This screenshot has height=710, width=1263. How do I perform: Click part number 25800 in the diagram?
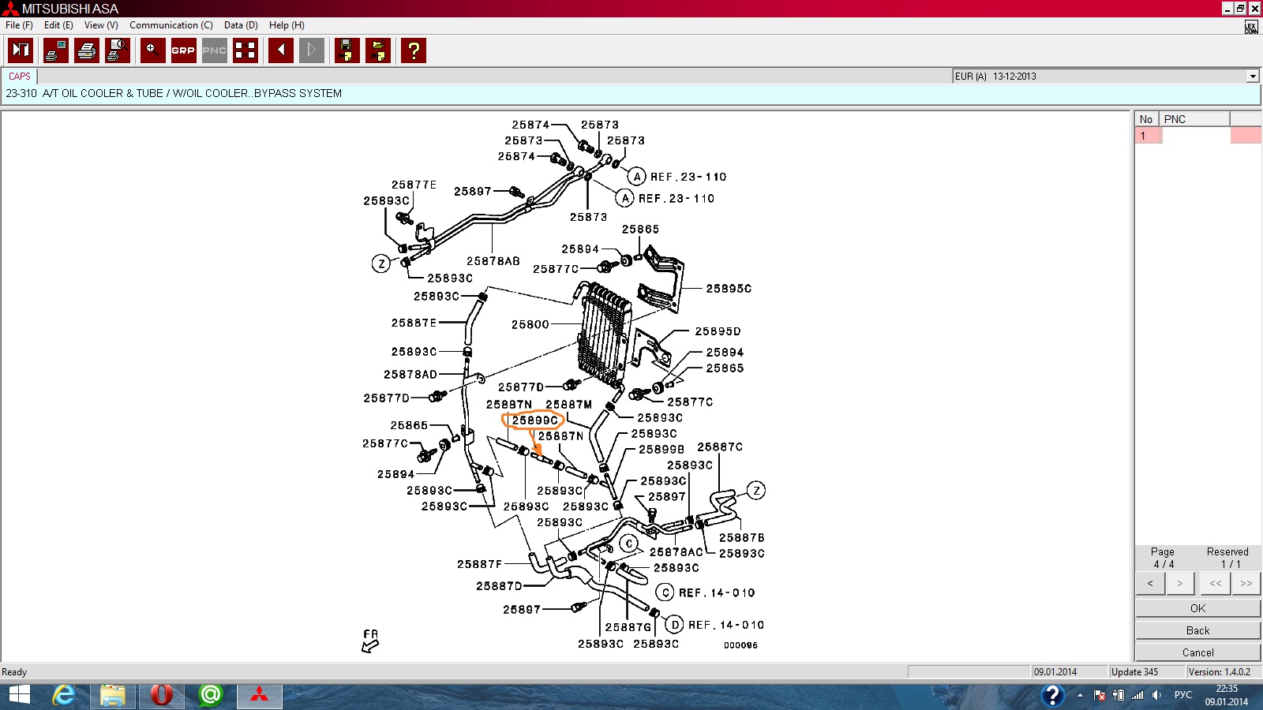pyautogui.click(x=530, y=324)
